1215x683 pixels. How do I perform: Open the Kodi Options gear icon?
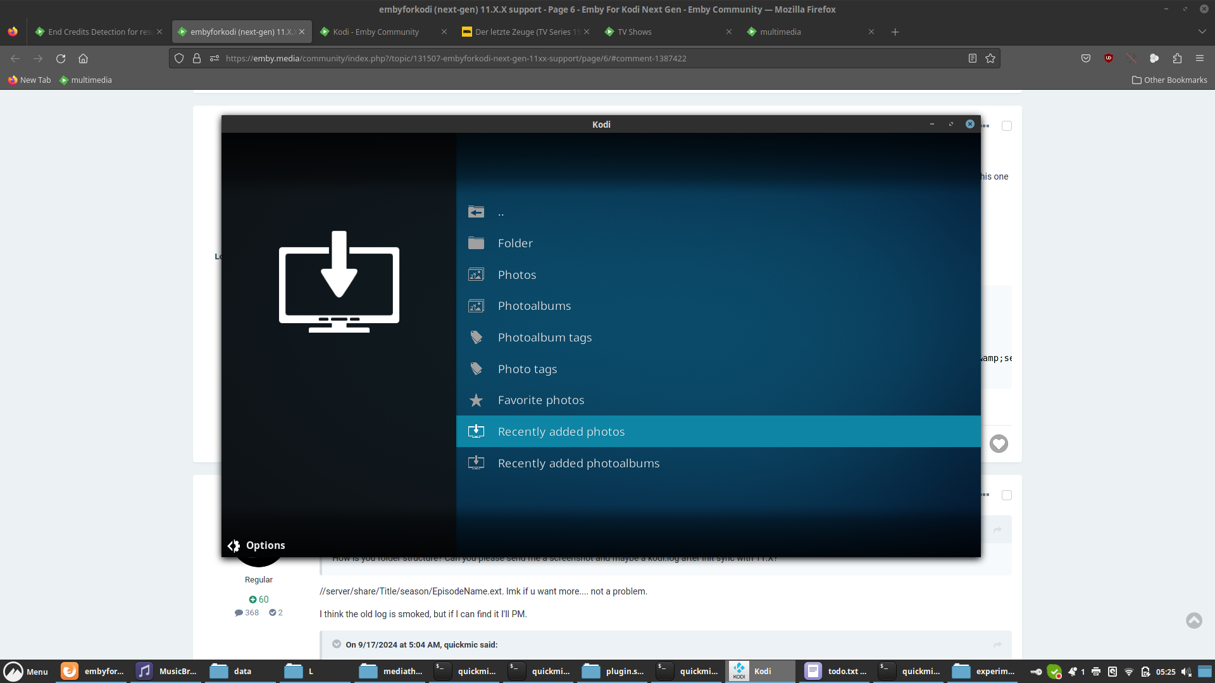tap(234, 546)
